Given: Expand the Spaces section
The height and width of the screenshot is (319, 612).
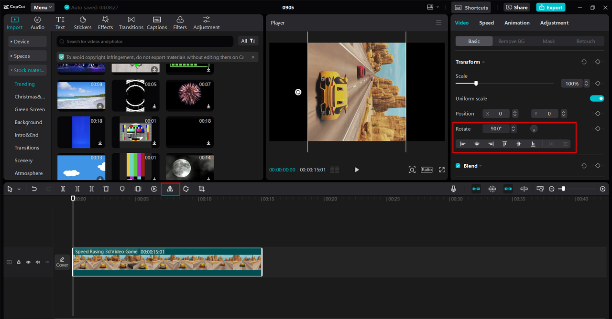Looking at the screenshot, I should pos(27,56).
